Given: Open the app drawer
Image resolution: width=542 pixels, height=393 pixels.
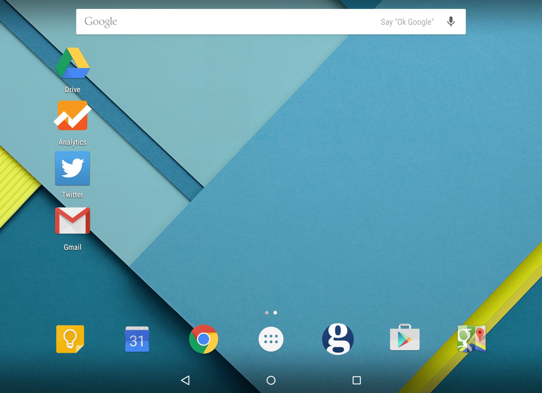Looking at the screenshot, I should pyautogui.click(x=271, y=339).
